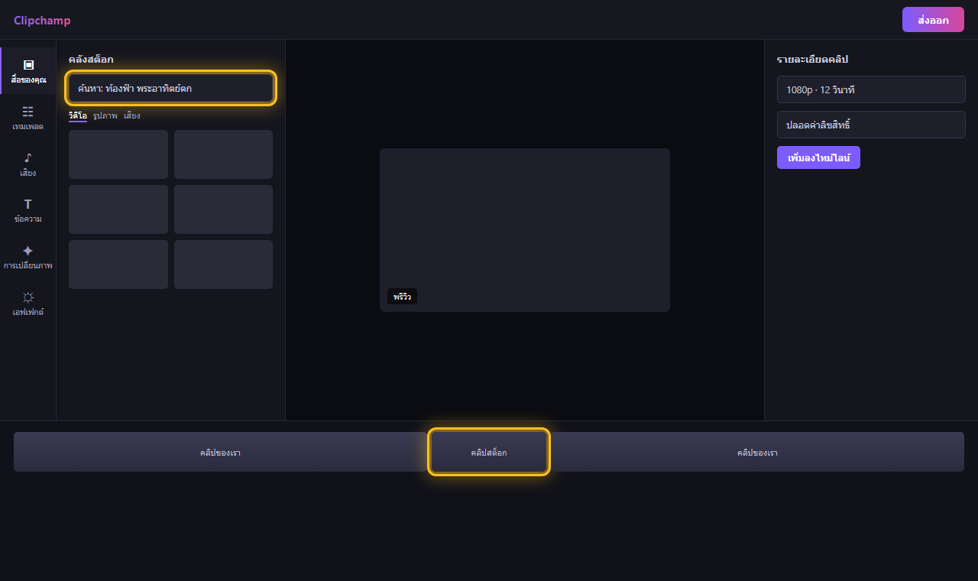The height and width of the screenshot is (581, 978).
Task: Select the คลิปสต็อก clip on the timeline
Action: tap(489, 452)
